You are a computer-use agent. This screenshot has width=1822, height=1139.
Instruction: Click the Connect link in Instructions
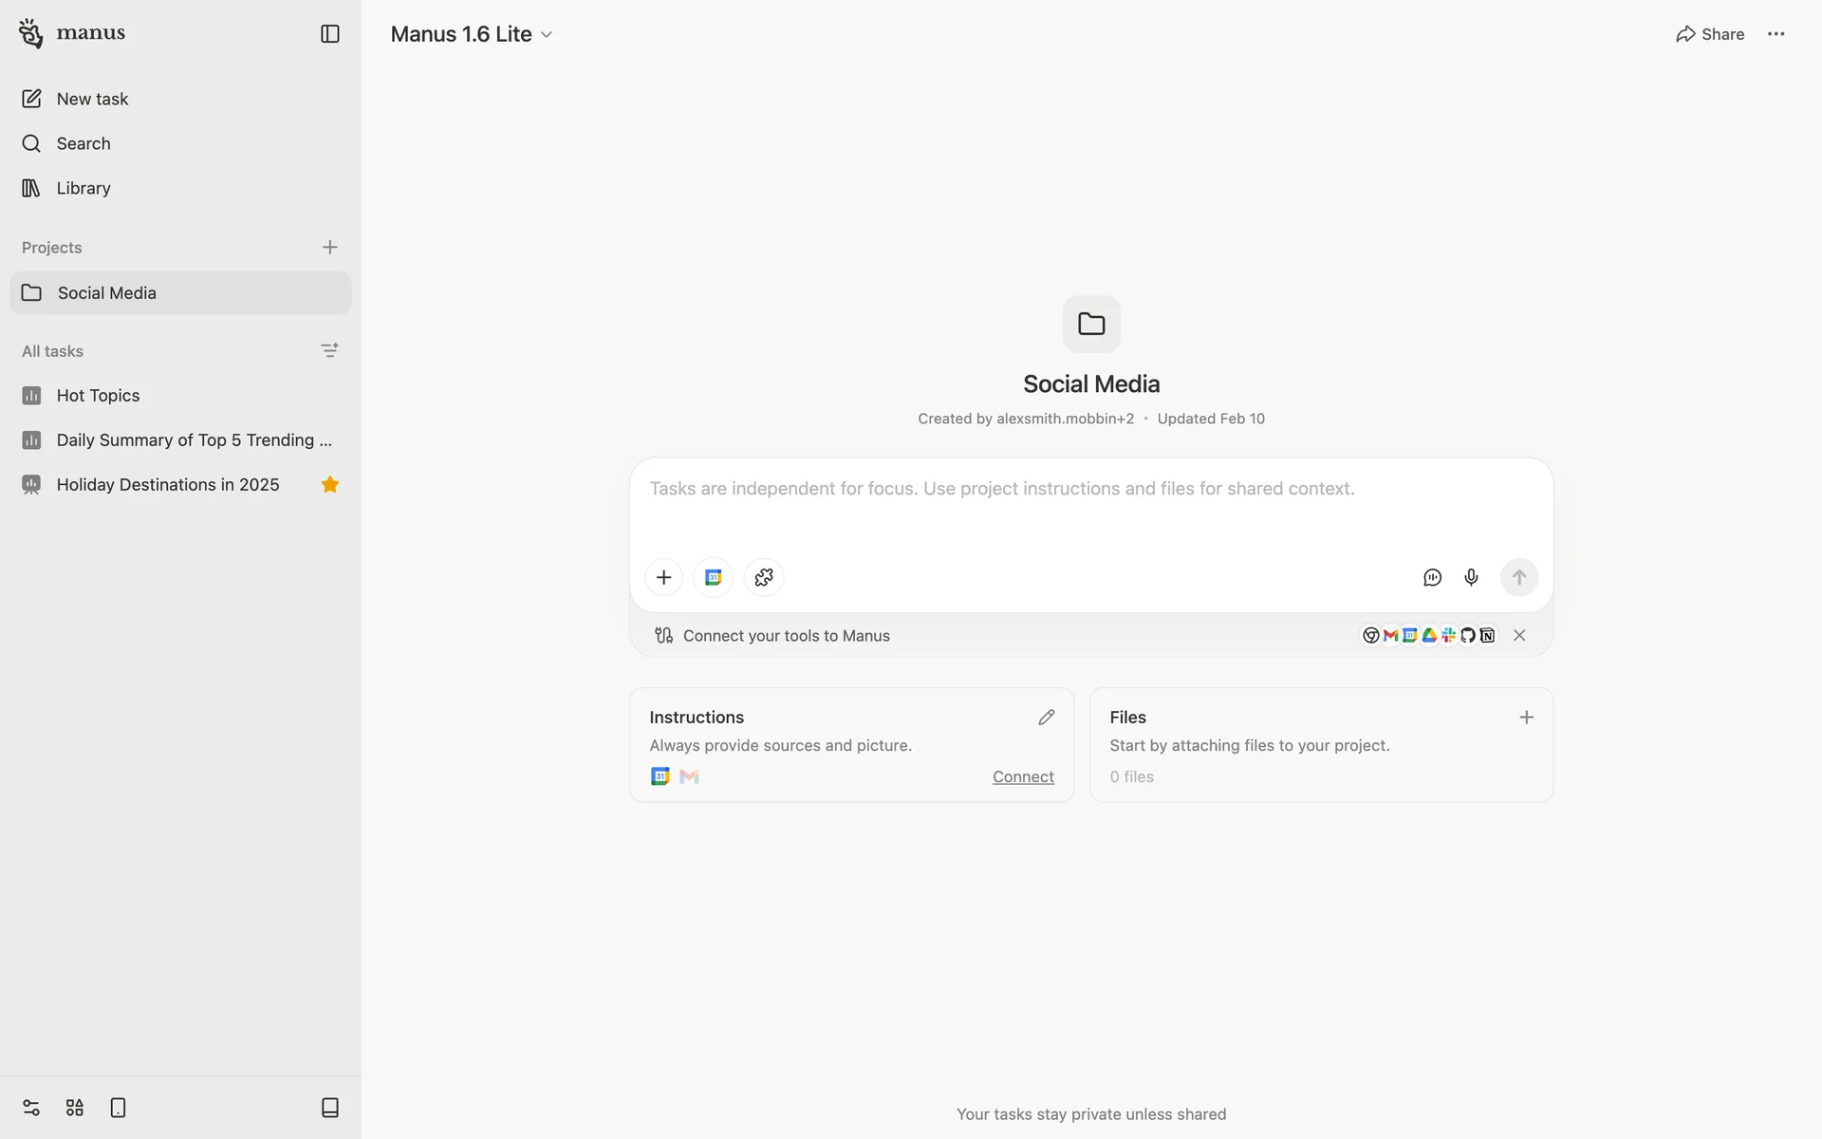click(x=1022, y=776)
